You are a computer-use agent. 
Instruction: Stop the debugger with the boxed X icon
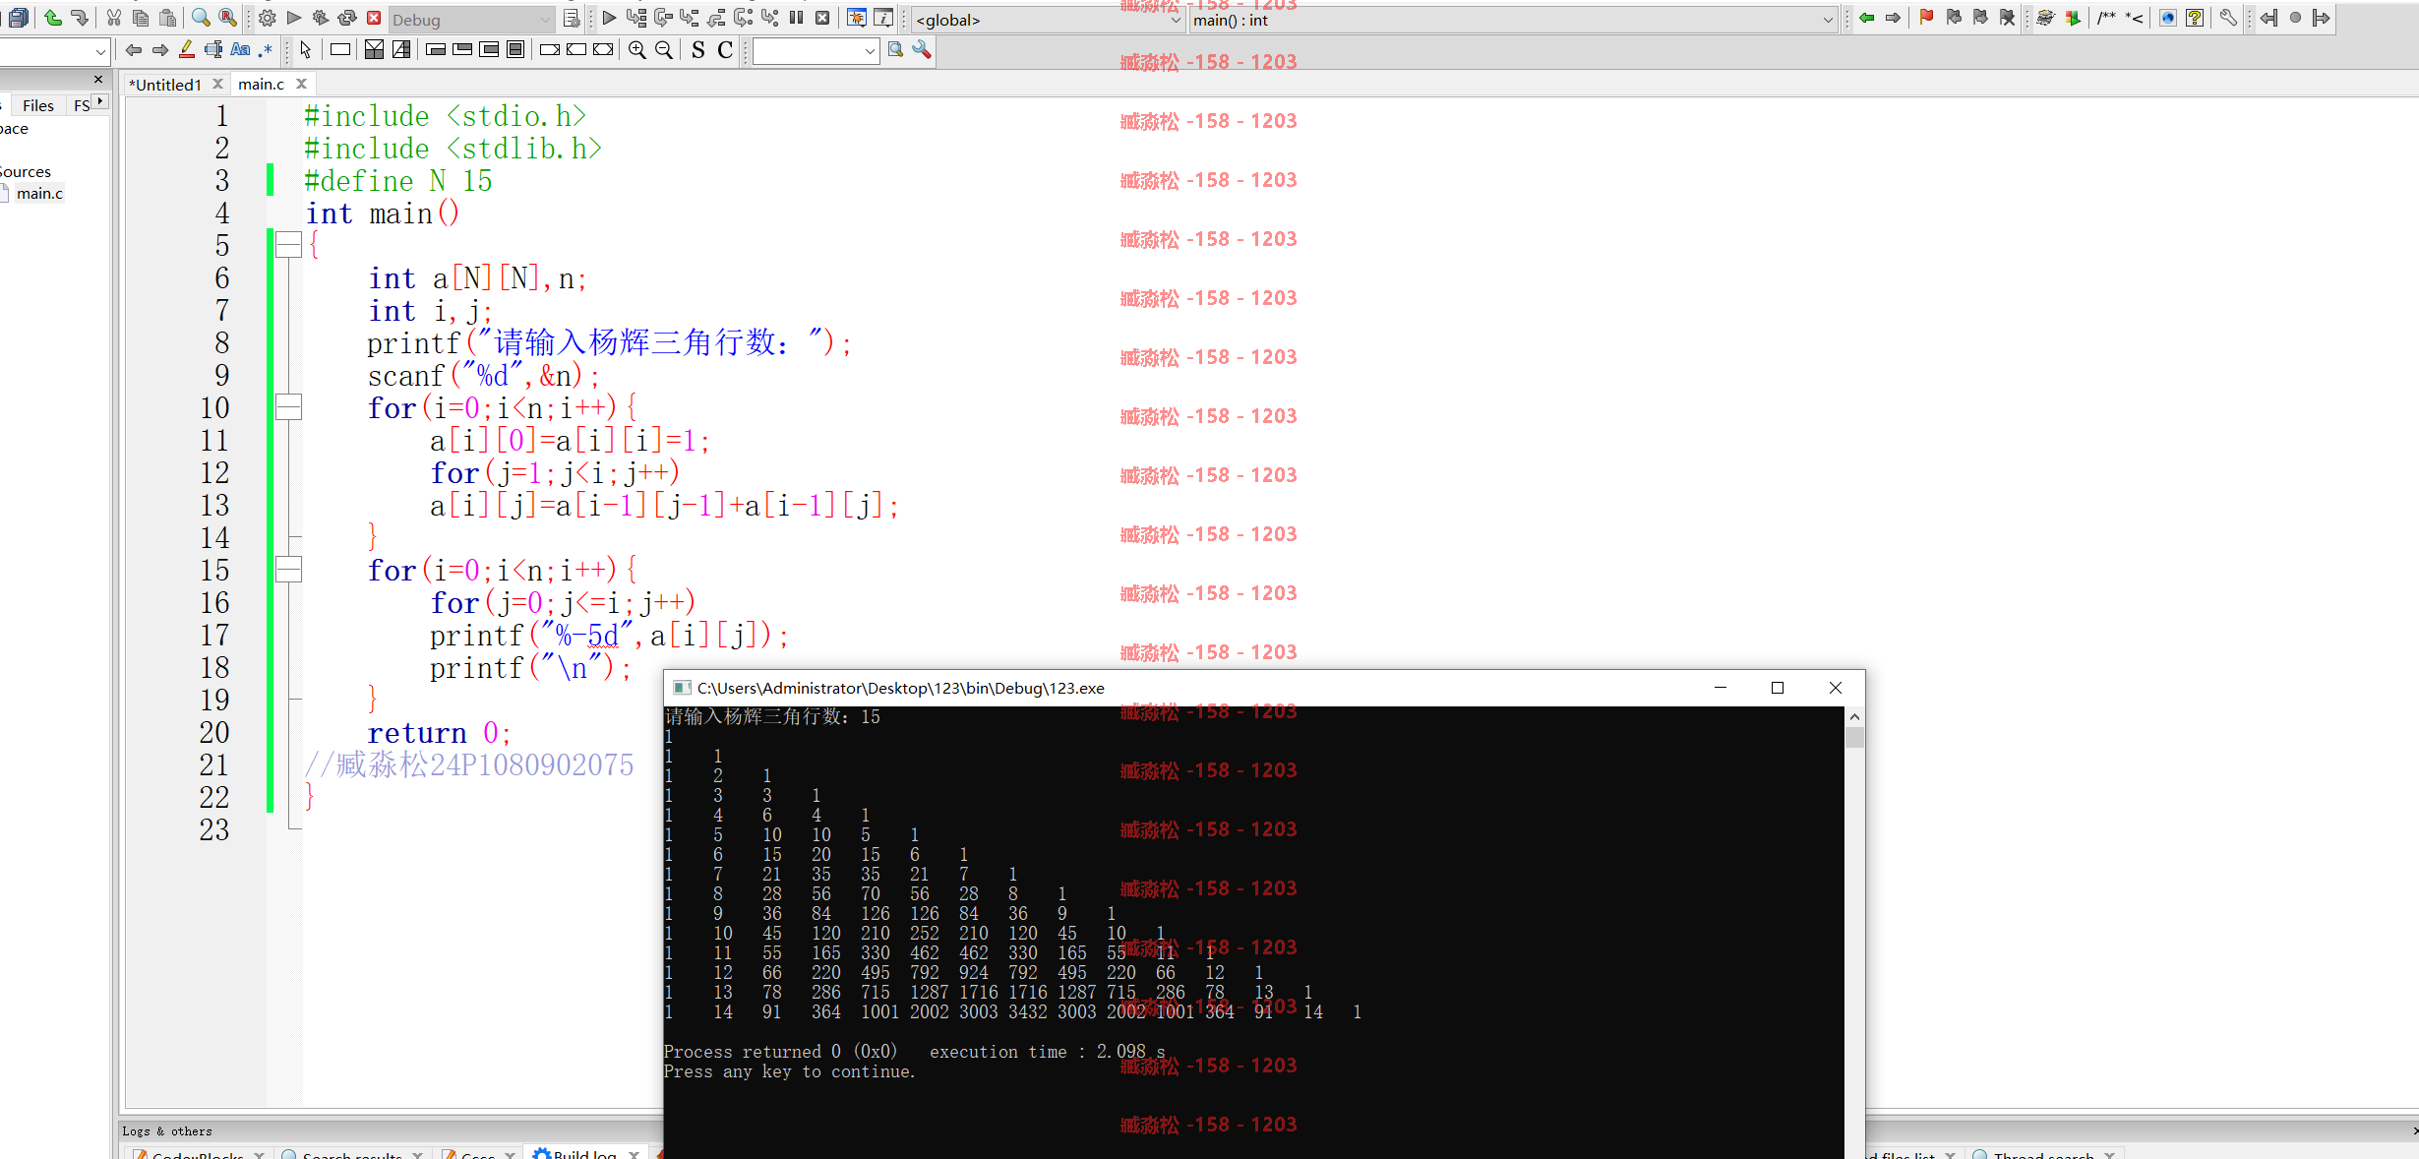[x=822, y=18]
